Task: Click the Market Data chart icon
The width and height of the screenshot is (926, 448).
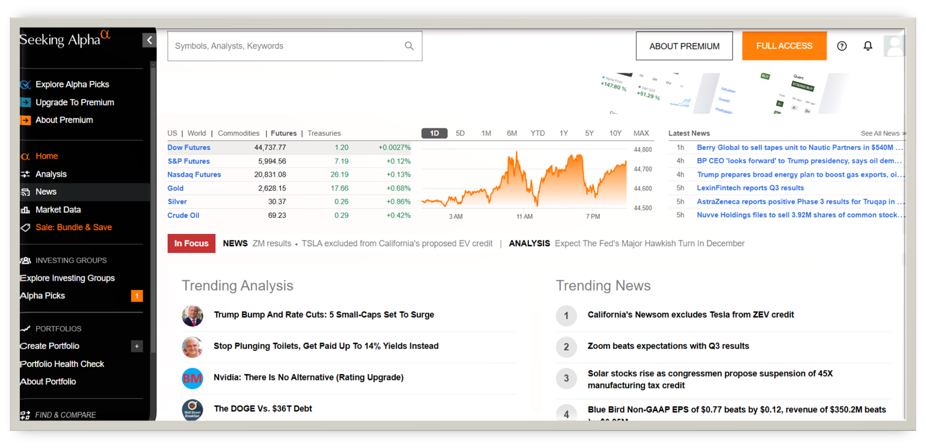Action: coord(26,210)
